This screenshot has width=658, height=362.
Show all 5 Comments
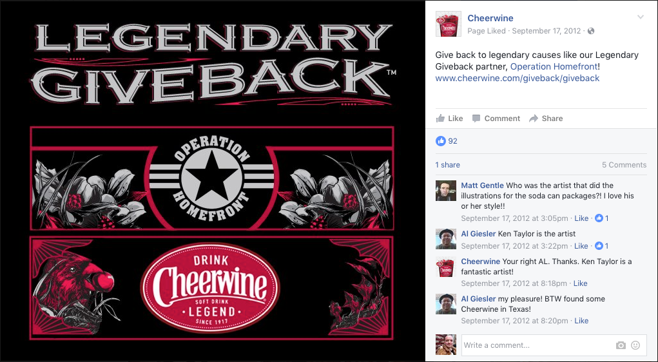[624, 165]
